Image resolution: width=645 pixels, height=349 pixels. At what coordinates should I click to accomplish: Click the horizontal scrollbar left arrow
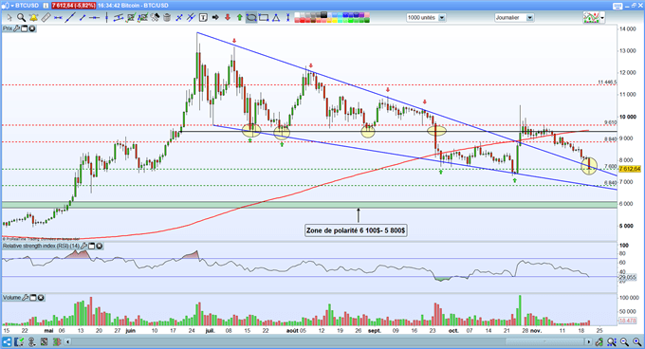[x=68, y=341]
